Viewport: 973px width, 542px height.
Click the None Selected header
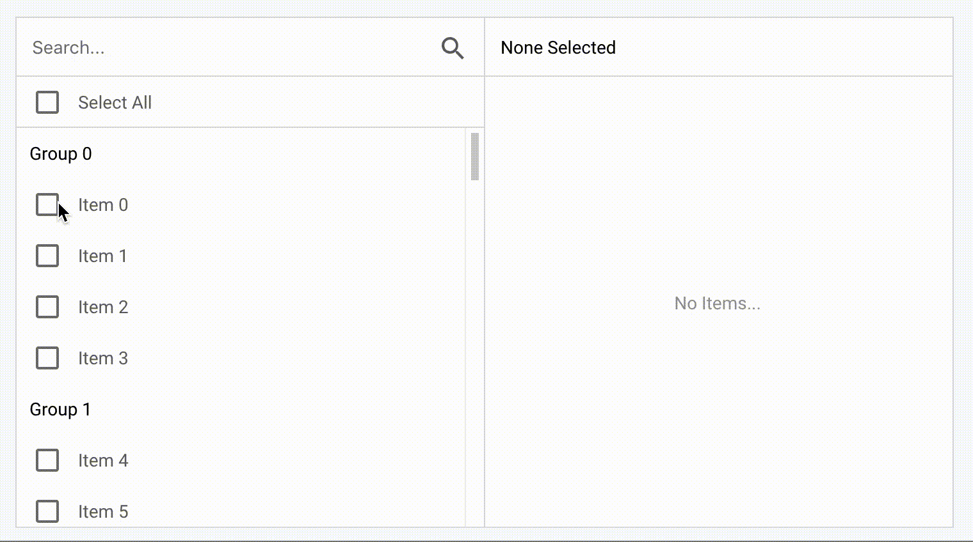tap(558, 47)
